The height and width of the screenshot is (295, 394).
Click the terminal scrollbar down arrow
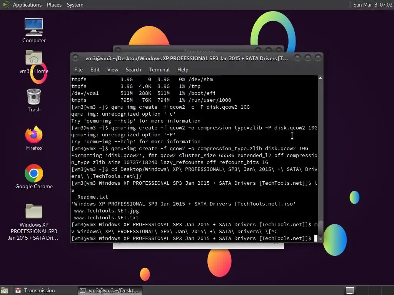321,239
